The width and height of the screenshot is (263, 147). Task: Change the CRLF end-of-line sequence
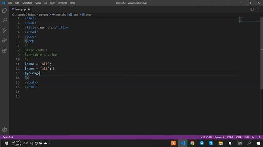(238, 137)
